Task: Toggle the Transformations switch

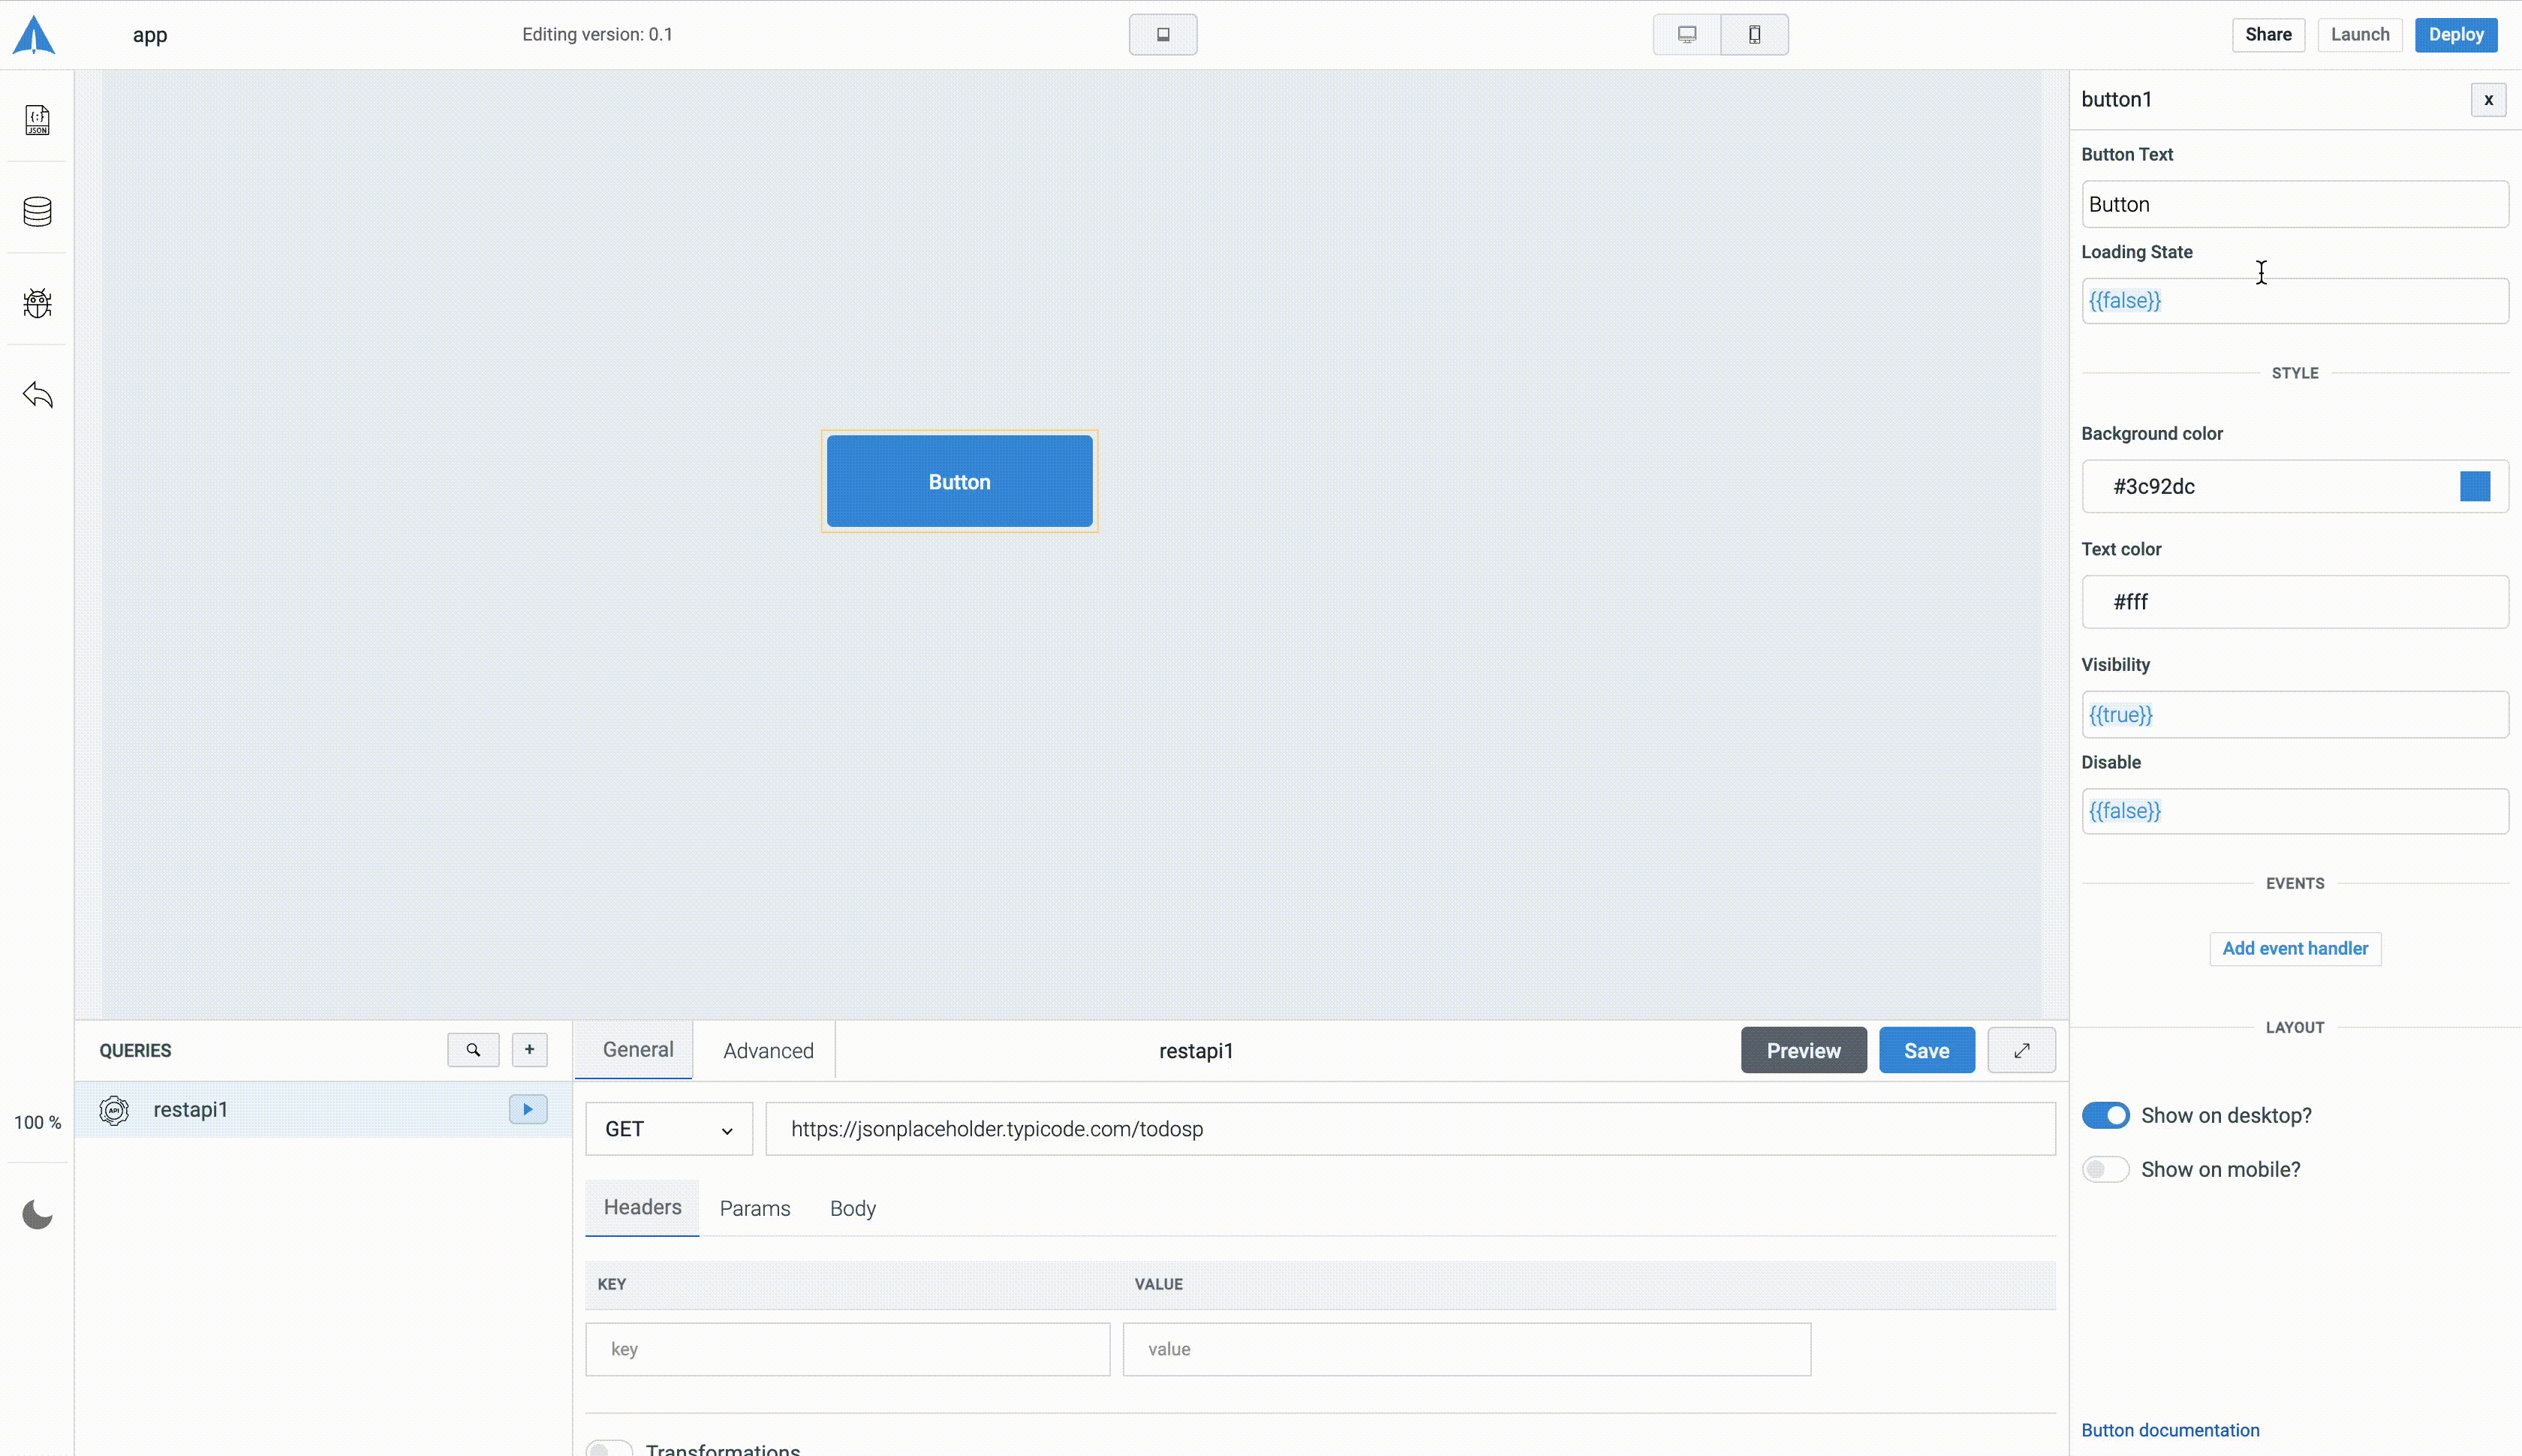Action: (x=609, y=1448)
